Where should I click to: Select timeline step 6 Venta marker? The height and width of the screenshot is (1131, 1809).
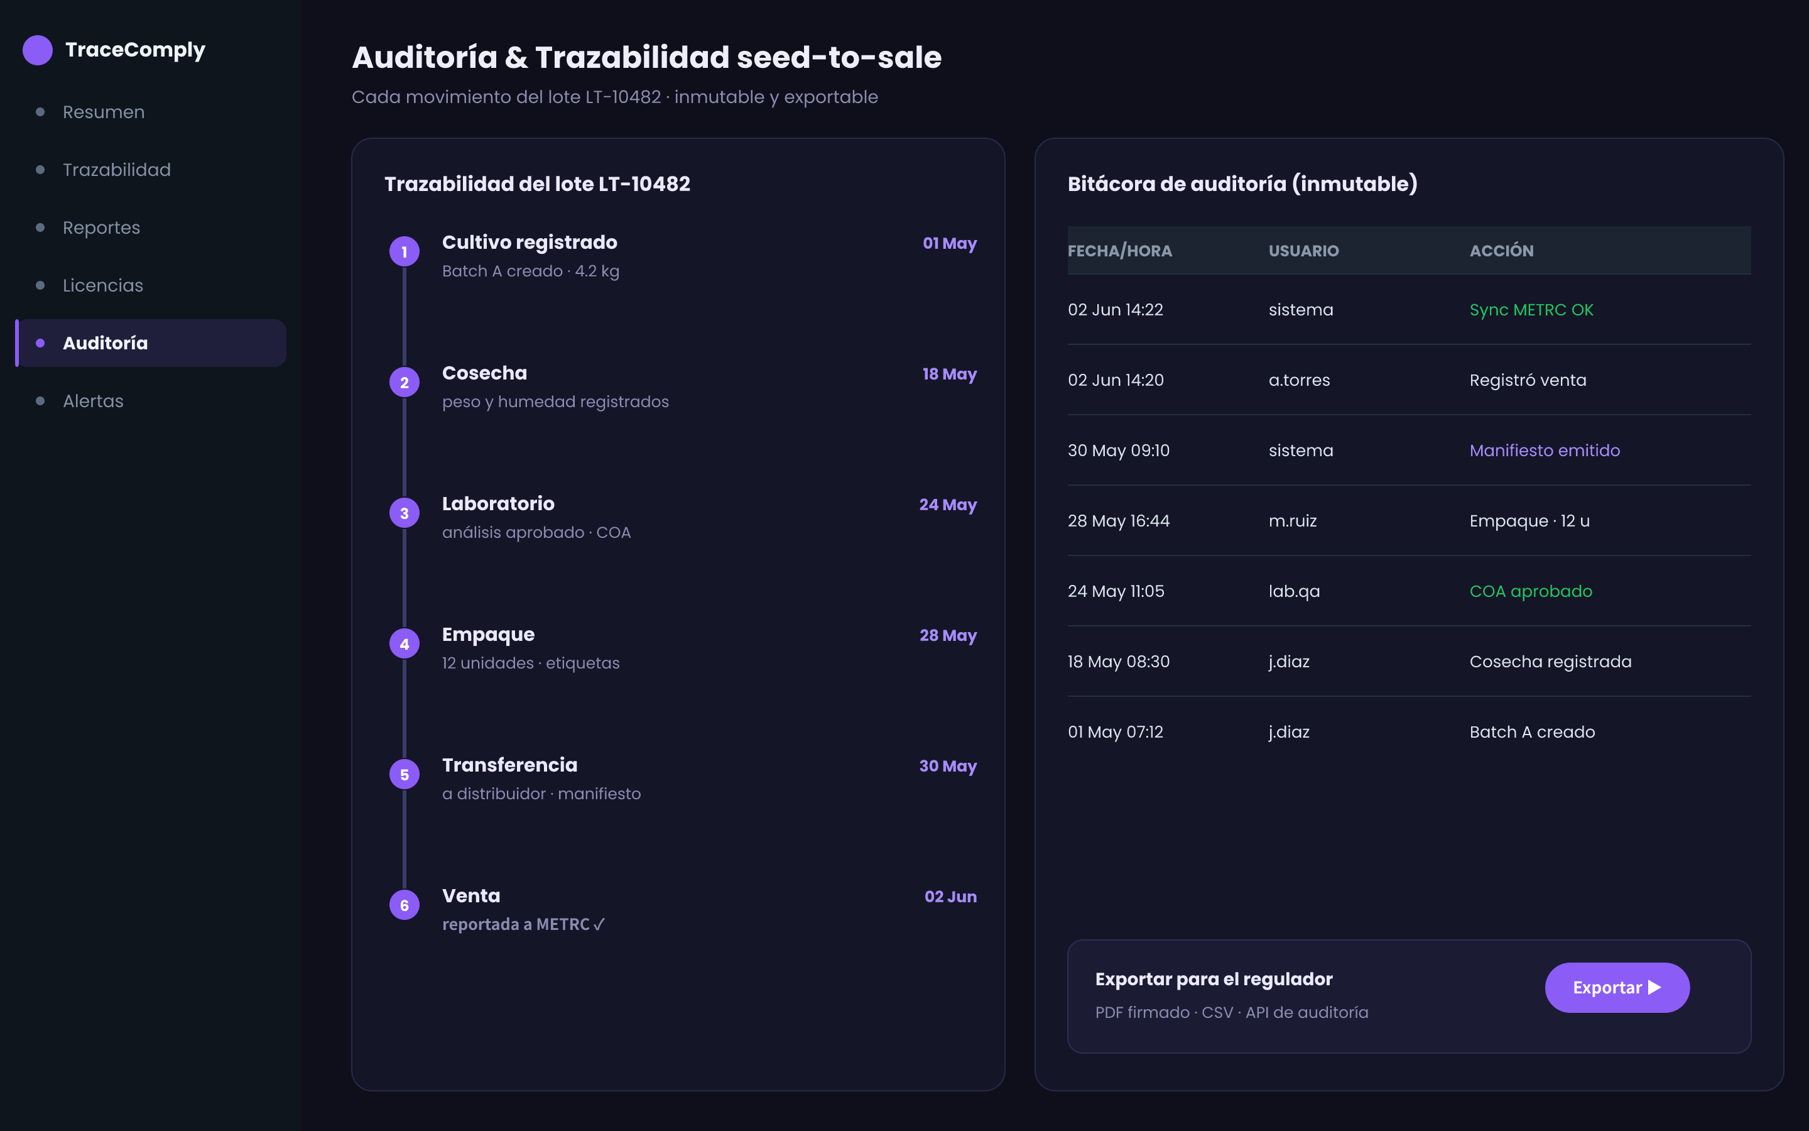click(x=405, y=905)
